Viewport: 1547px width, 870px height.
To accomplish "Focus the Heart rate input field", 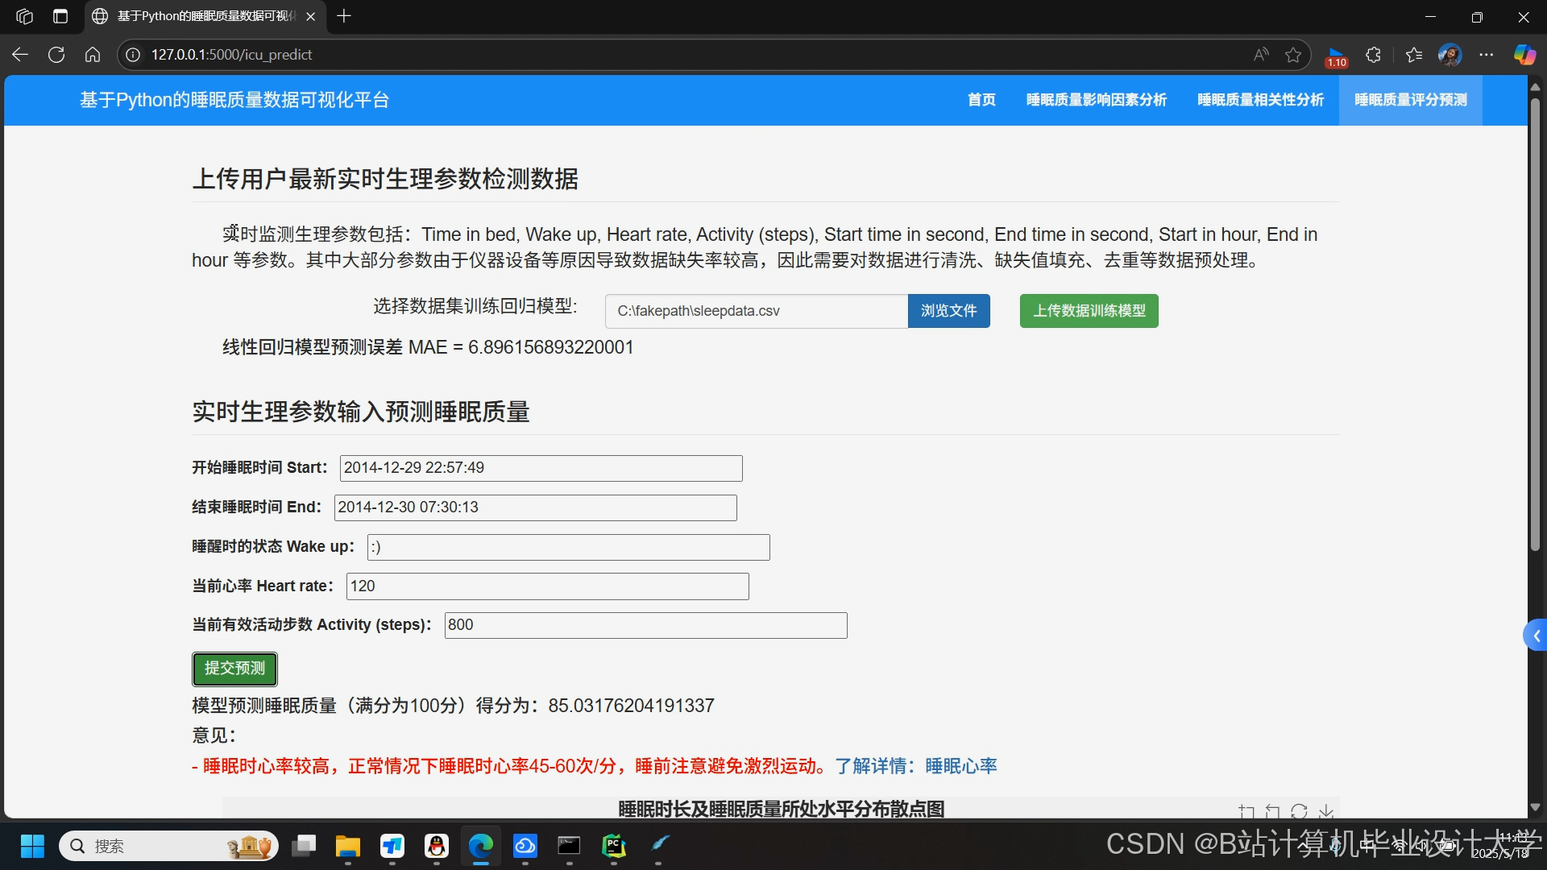I will pos(547,586).
